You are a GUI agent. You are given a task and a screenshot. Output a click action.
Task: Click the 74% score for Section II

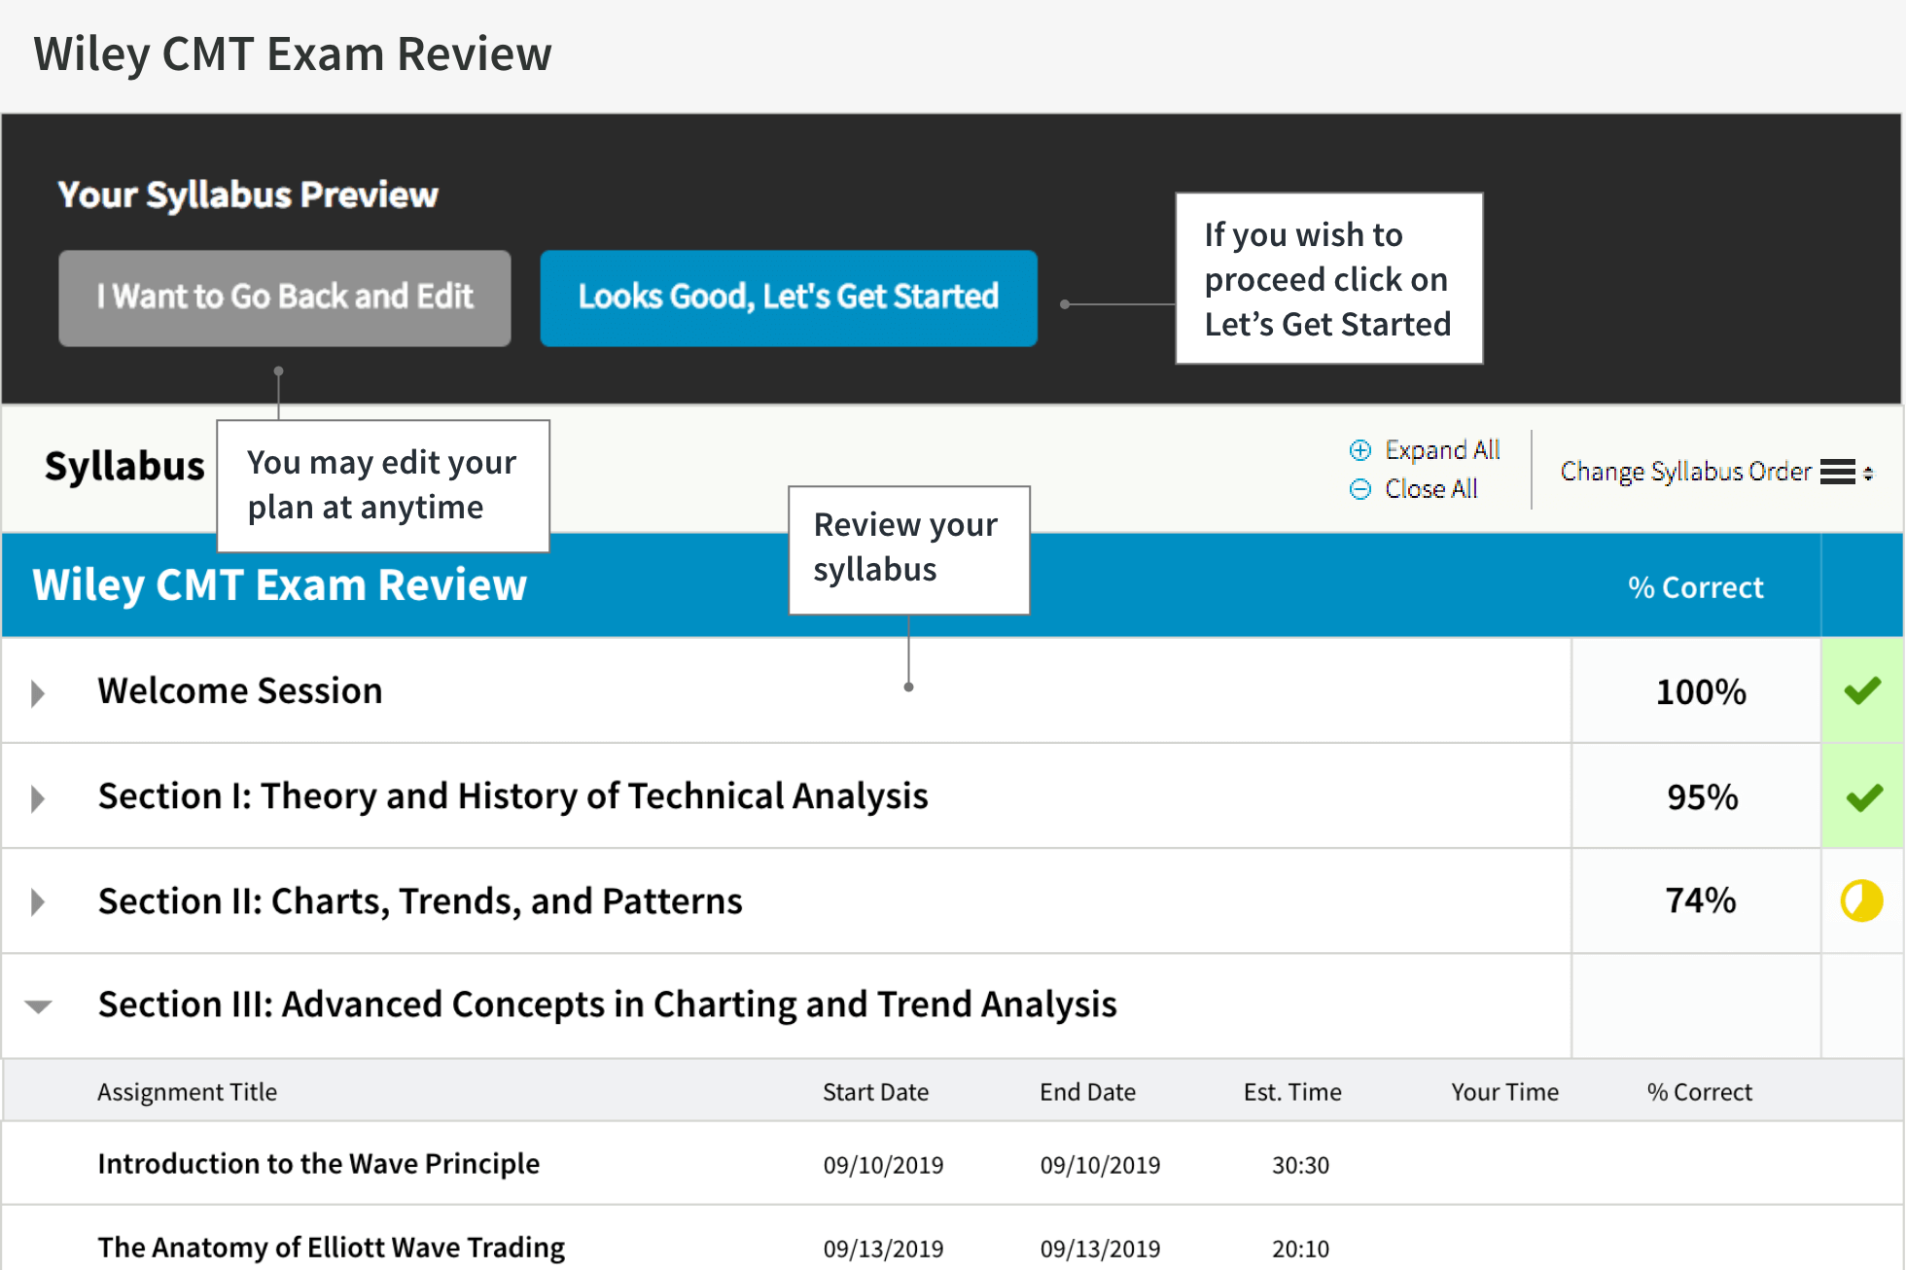[1700, 900]
